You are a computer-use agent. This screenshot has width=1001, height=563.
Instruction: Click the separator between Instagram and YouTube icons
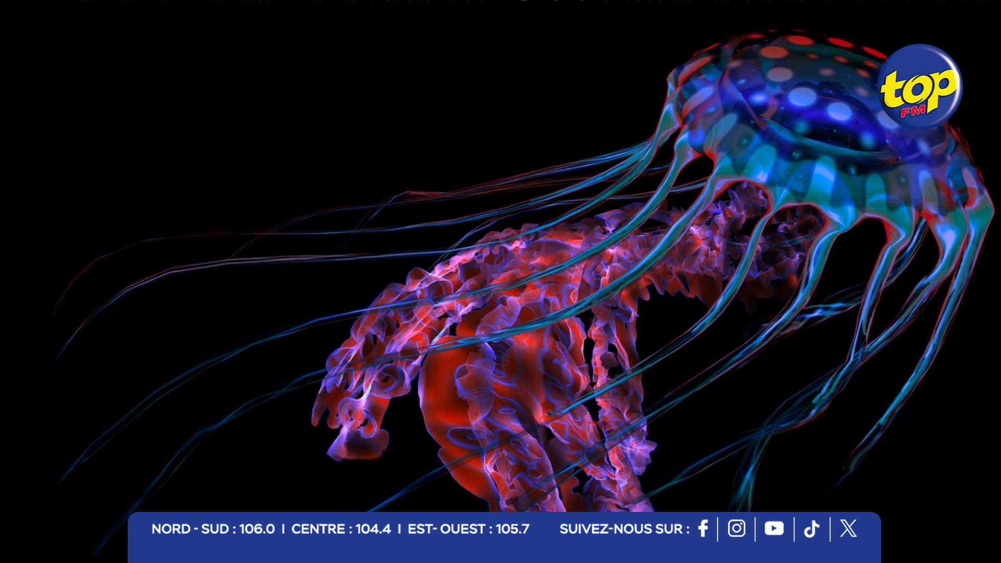click(755, 529)
